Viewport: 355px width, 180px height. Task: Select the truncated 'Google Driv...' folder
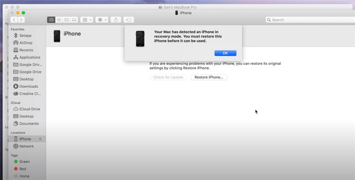[x=27, y=64]
